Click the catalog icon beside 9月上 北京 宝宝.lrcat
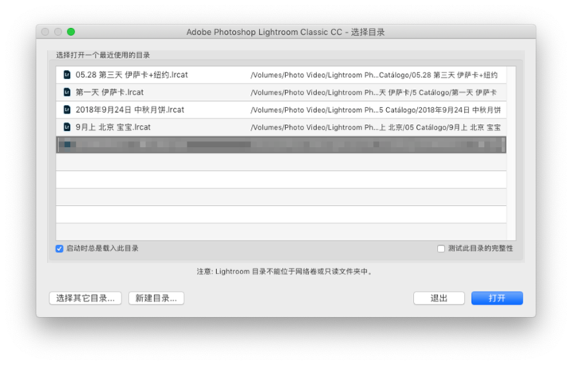Viewport: 572px width, 365px height. pos(67,127)
